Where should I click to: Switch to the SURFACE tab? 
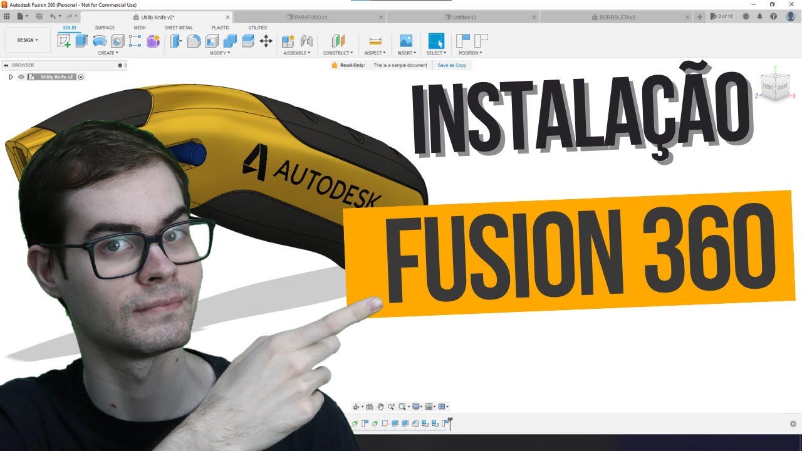[105, 28]
